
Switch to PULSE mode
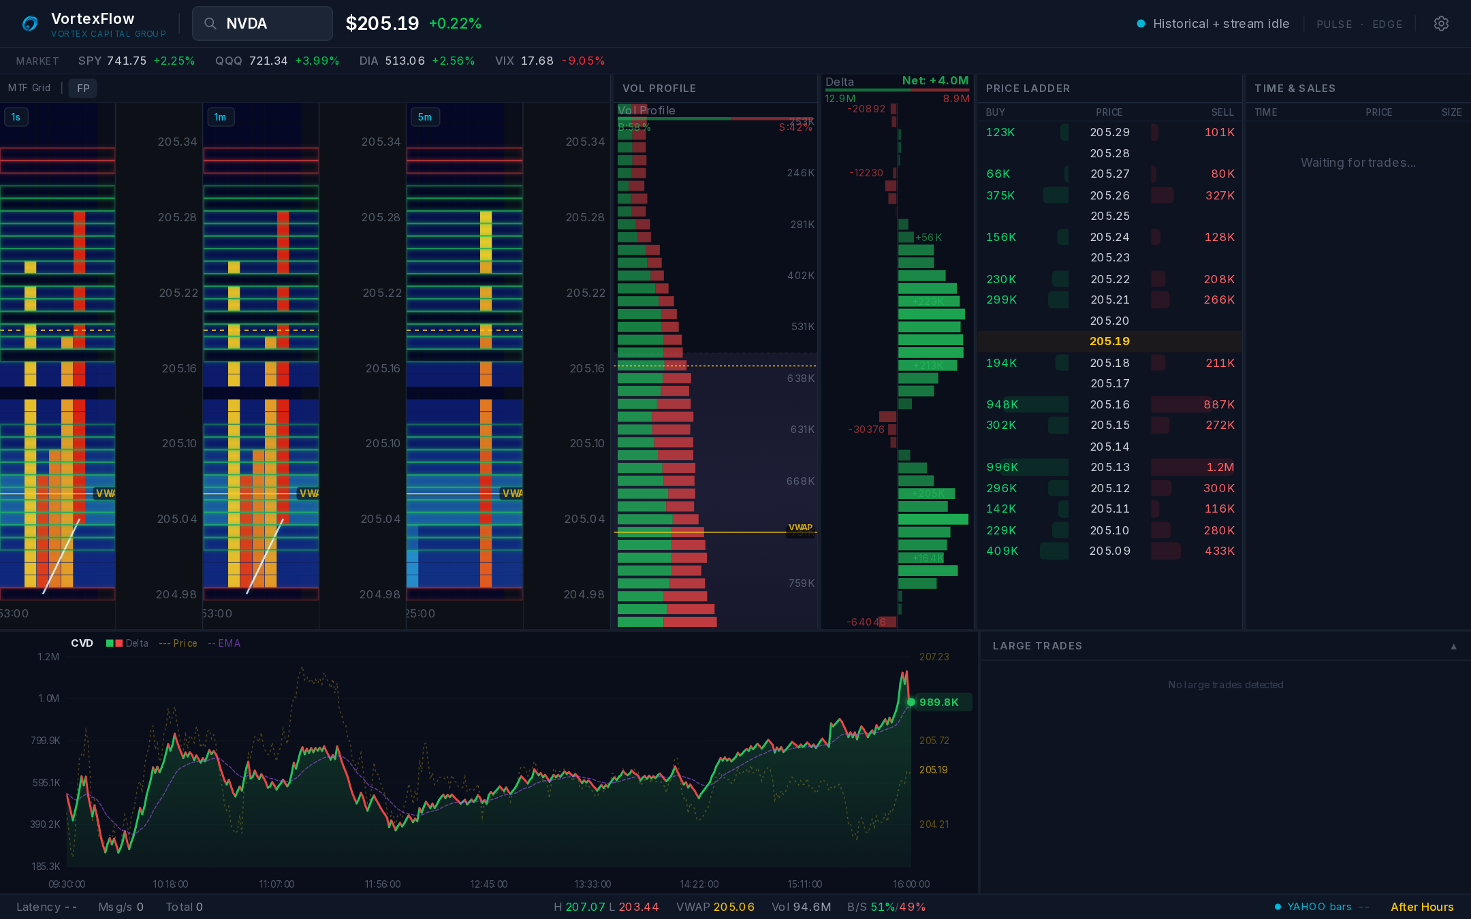1334,24
